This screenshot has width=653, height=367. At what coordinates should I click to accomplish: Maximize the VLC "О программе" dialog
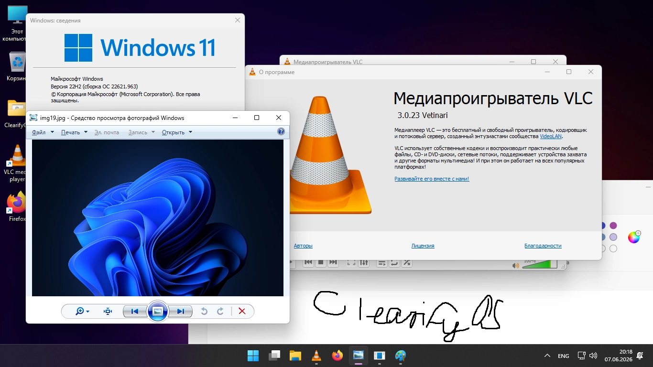click(569, 72)
